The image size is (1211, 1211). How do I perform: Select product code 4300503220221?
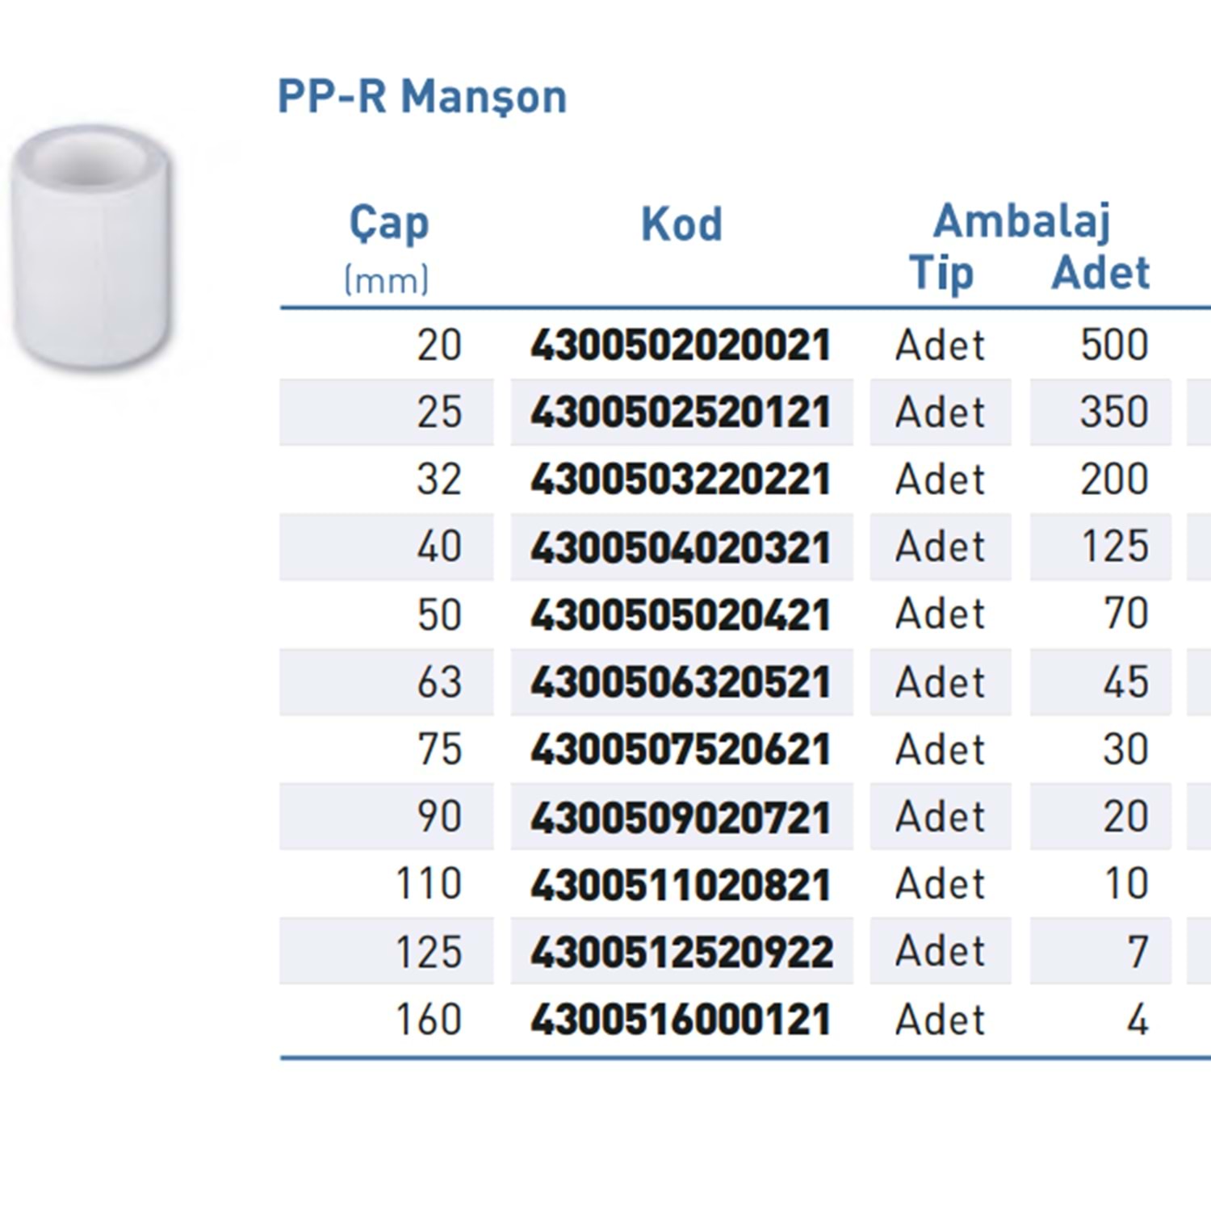pyautogui.click(x=681, y=480)
